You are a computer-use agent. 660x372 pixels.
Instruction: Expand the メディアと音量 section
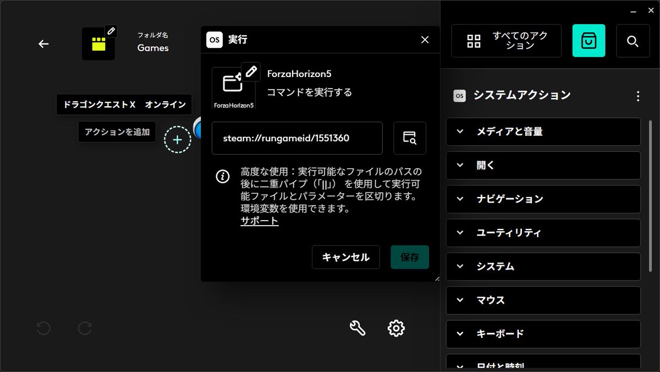(x=543, y=132)
